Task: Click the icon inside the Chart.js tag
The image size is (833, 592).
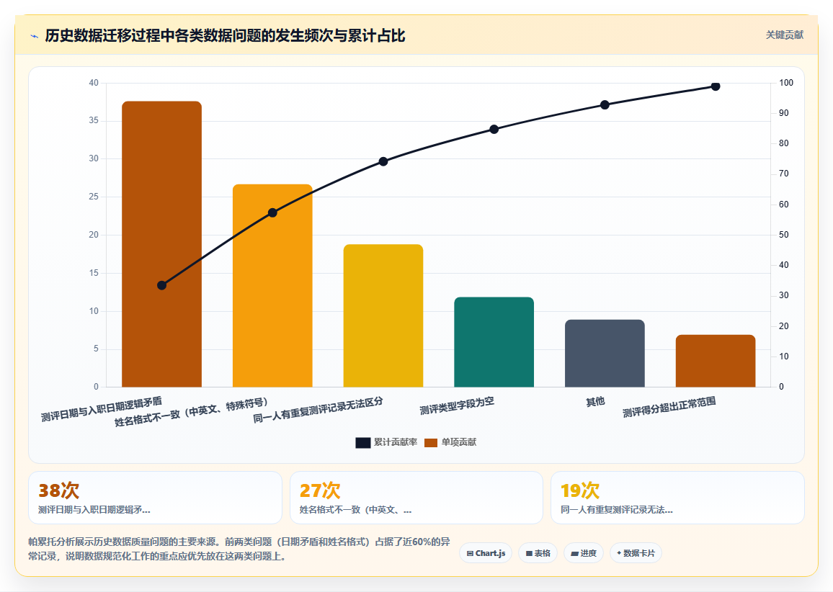Action: (470, 553)
